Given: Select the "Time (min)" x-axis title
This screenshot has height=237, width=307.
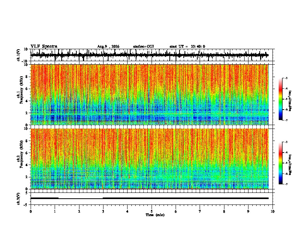Looking at the screenshot, I should pyautogui.click(x=155, y=215).
